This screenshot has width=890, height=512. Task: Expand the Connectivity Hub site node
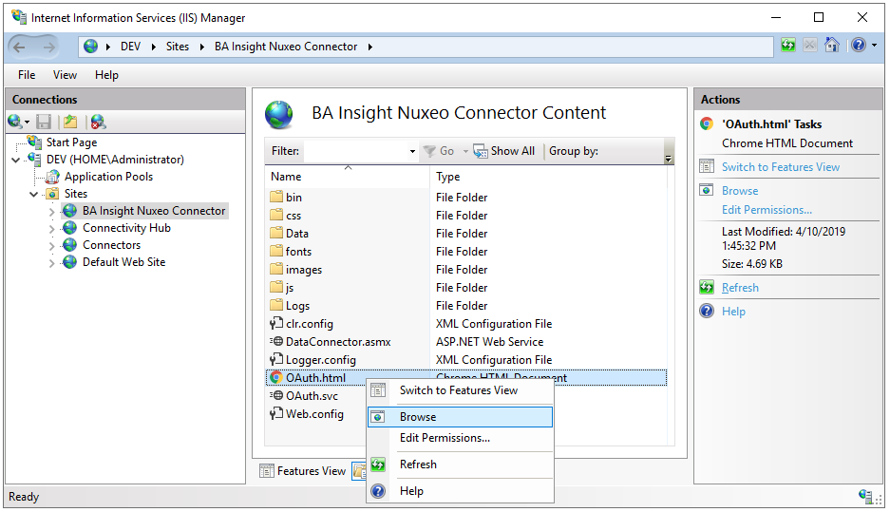pos(51,229)
